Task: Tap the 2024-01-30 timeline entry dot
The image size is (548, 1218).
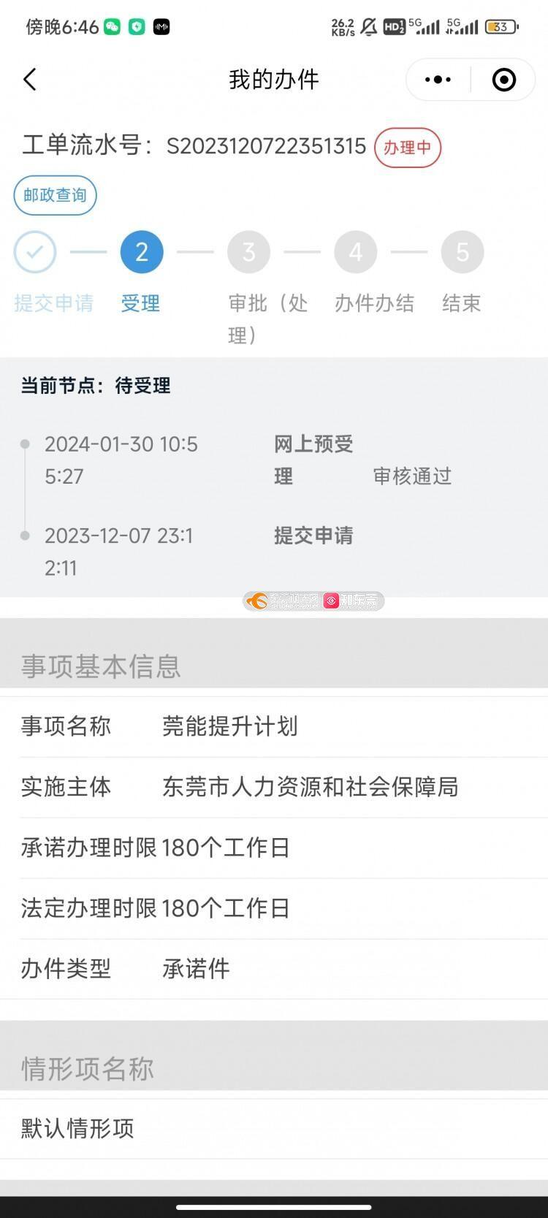Action: [x=25, y=444]
